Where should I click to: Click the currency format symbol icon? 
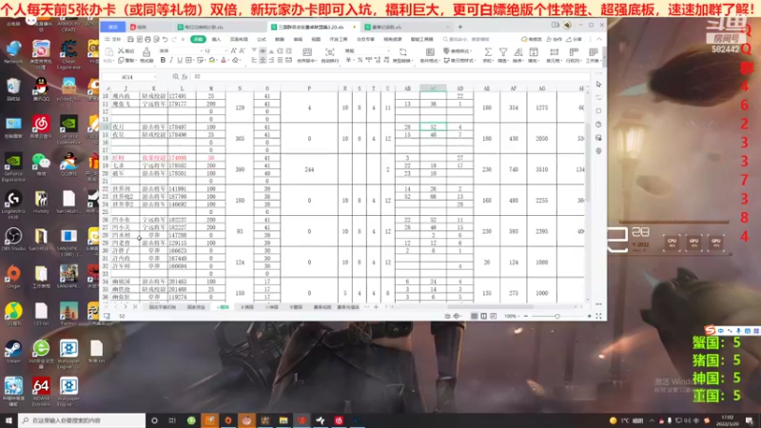pos(348,60)
